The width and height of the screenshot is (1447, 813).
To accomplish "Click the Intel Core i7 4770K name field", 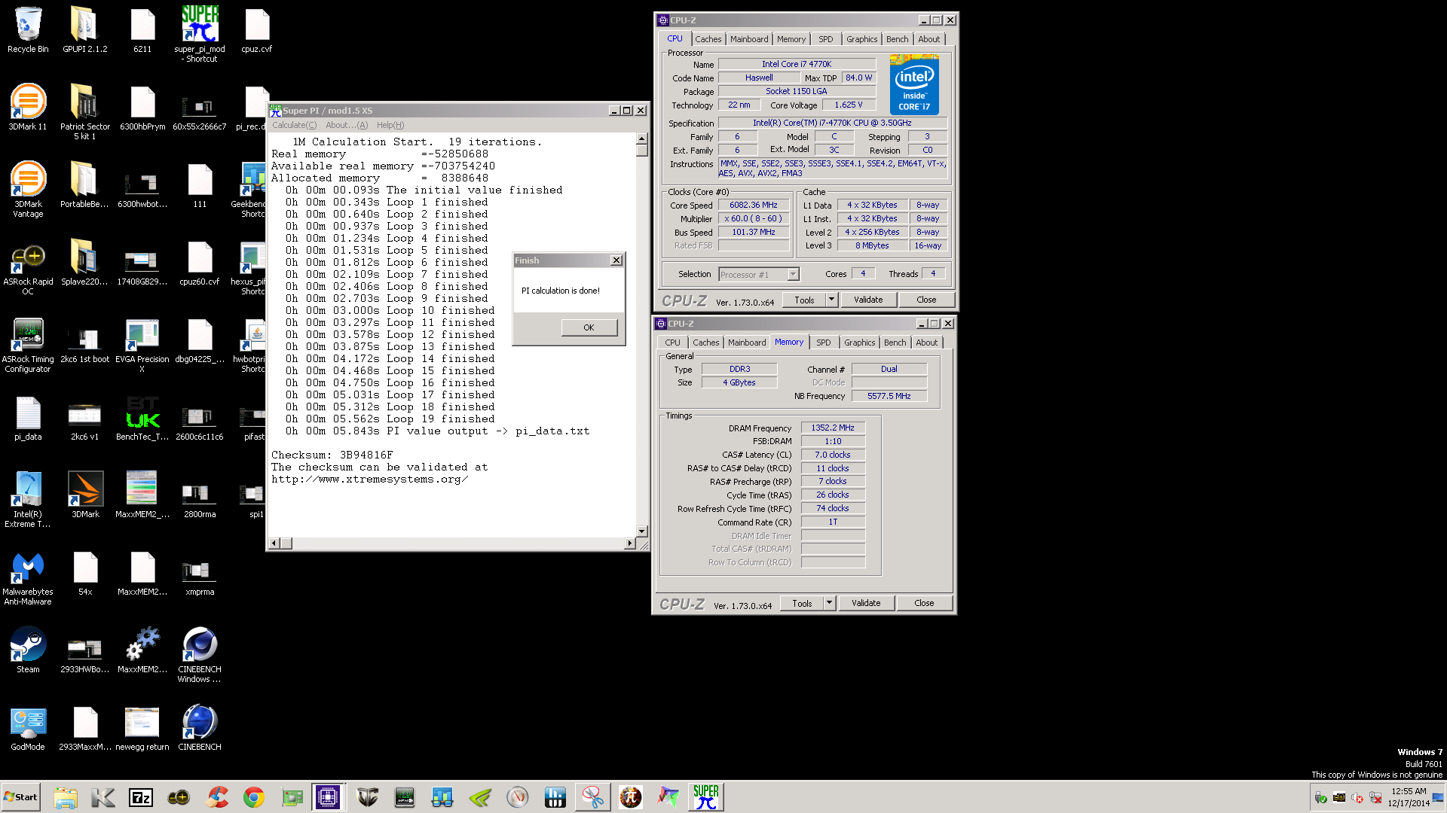I will 797,64.
